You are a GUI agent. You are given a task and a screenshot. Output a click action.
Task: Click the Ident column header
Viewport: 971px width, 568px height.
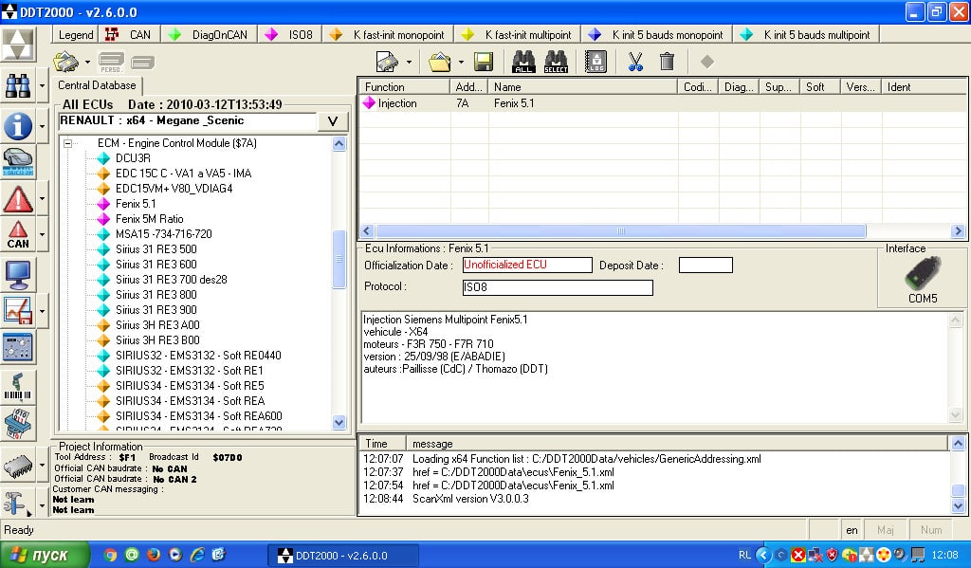point(924,86)
